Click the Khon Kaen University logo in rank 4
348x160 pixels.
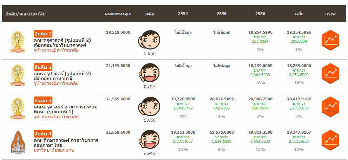(18, 142)
